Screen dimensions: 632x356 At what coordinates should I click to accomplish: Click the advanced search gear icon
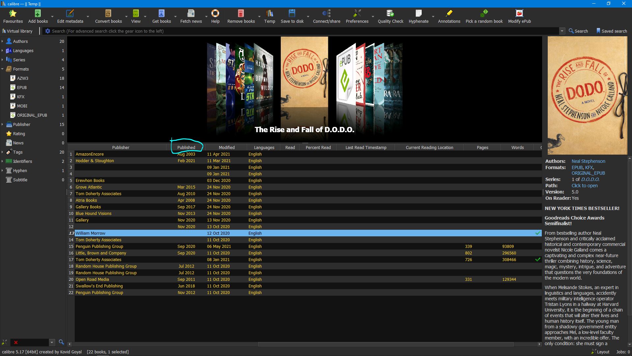click(x=48, y=31)
